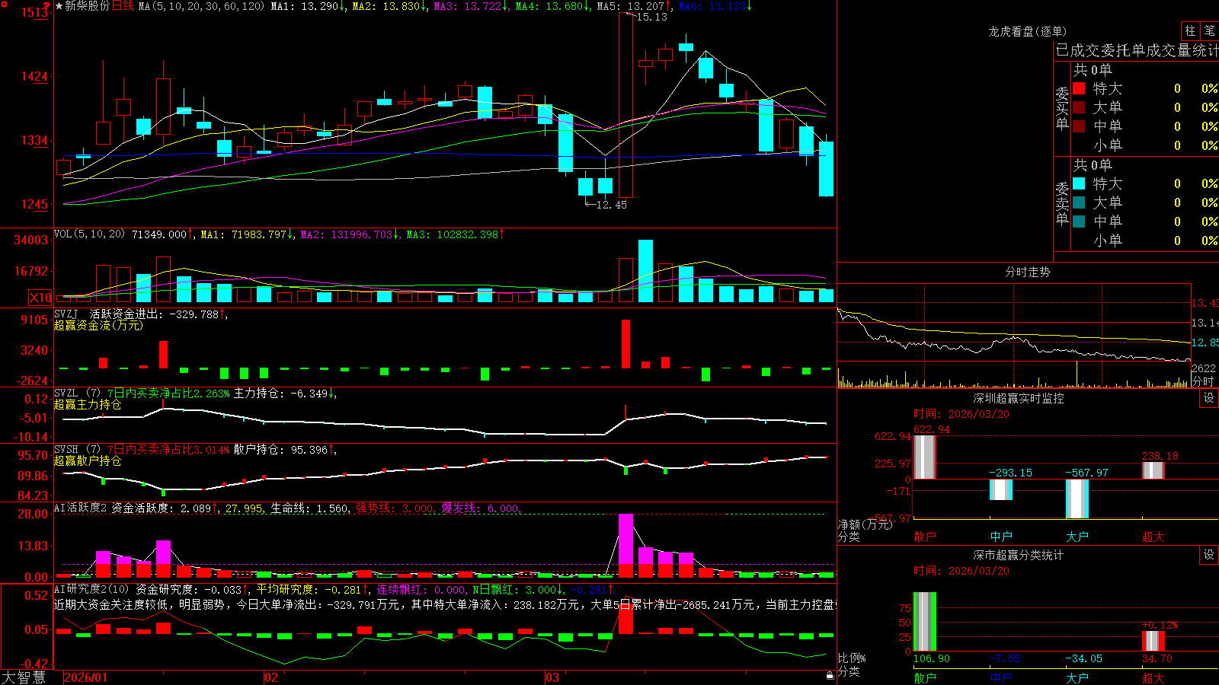The image size is (1219, 685).
Task: Click stock name 新柴股份 in chart header
Action: (87, 6)
